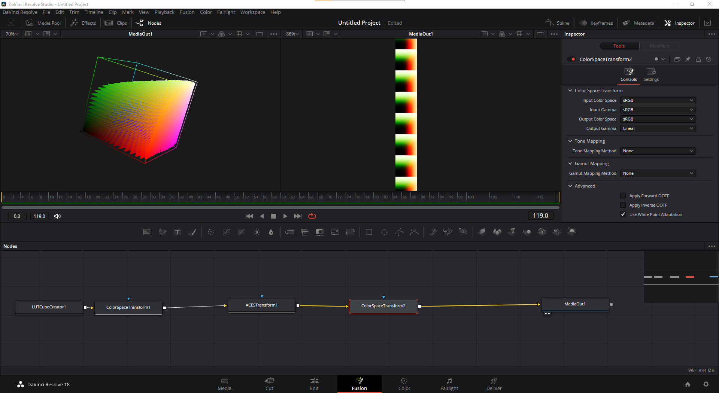Select the Text+ tool in the toolbar
719x393 pixels.
click(x=178, y=232)
